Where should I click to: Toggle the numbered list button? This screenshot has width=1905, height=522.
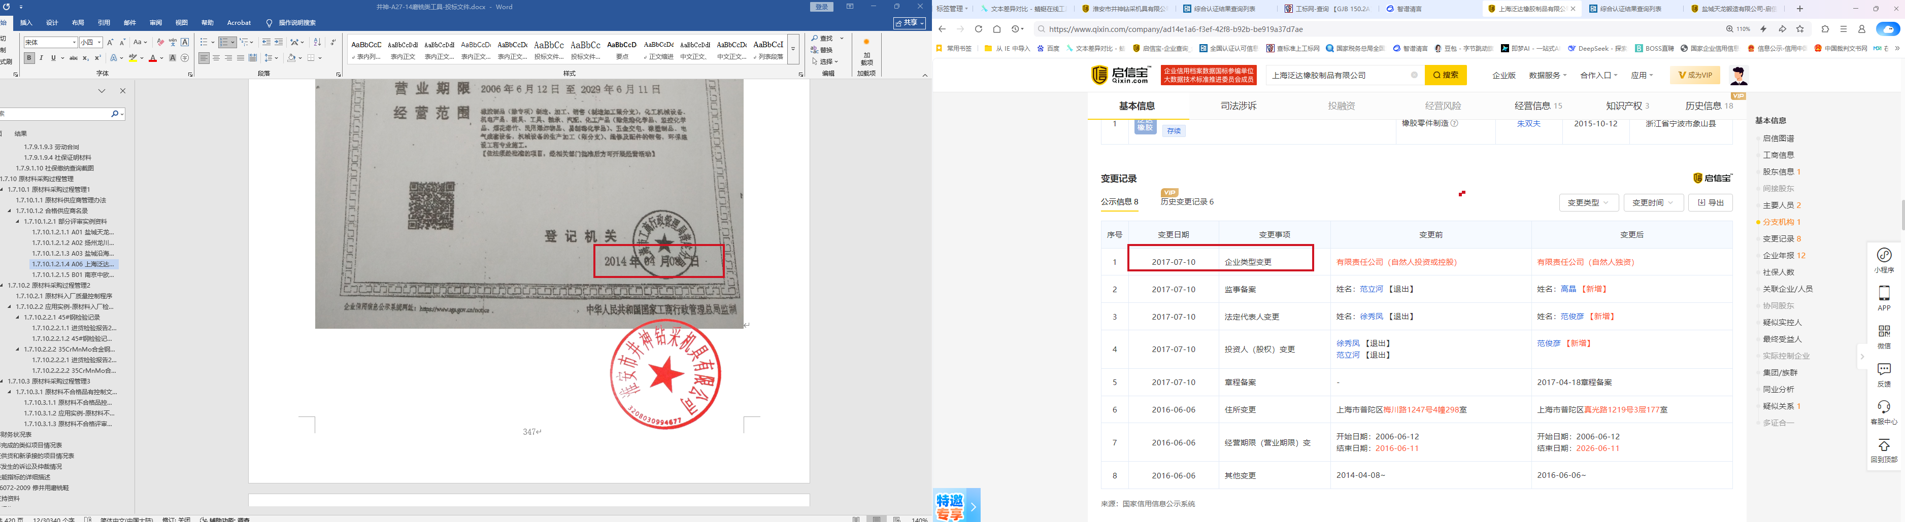(x=225, y=42)
